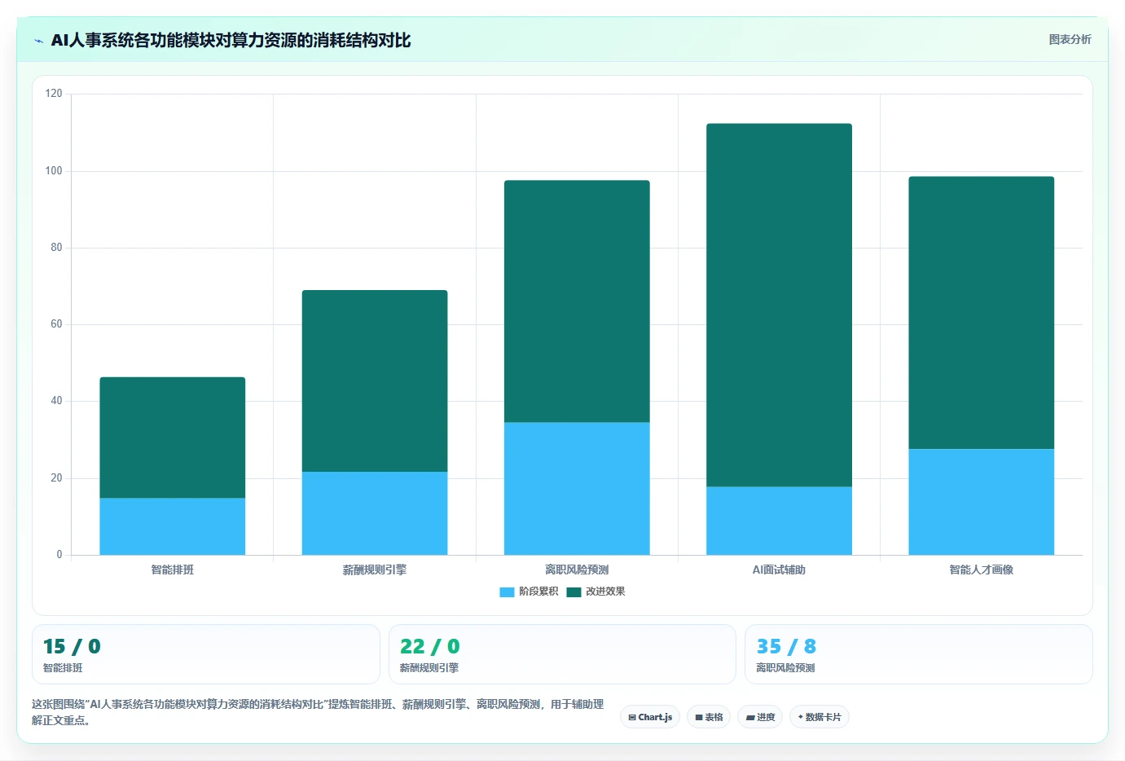The height and width of the screenshot is (761, 1125).
Task: Click the green segment of the AI面试辅助 bar
Action: click(x=779, y=305)
